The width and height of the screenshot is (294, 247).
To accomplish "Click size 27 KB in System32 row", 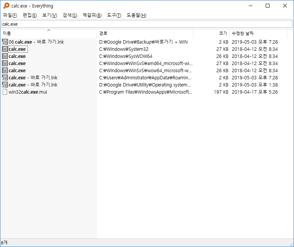I will tap(222, 49).
